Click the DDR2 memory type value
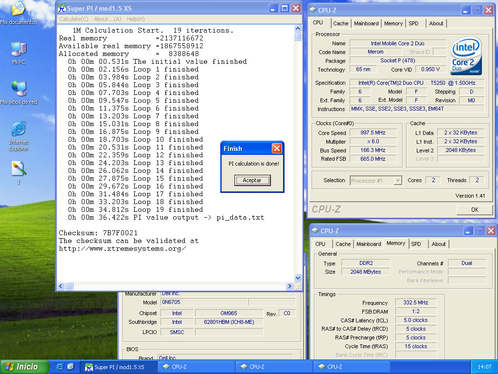498x374 pixels. pos(366,263)
